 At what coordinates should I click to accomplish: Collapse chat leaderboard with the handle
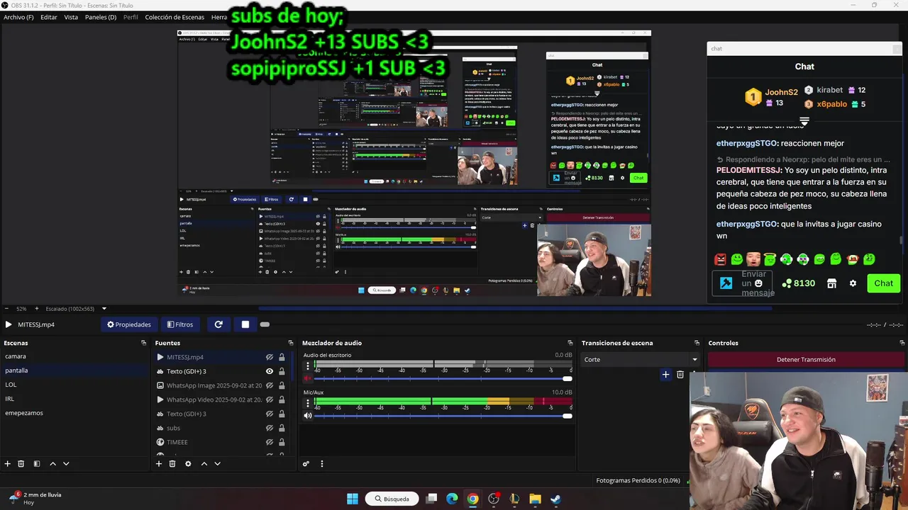point(804,121)
